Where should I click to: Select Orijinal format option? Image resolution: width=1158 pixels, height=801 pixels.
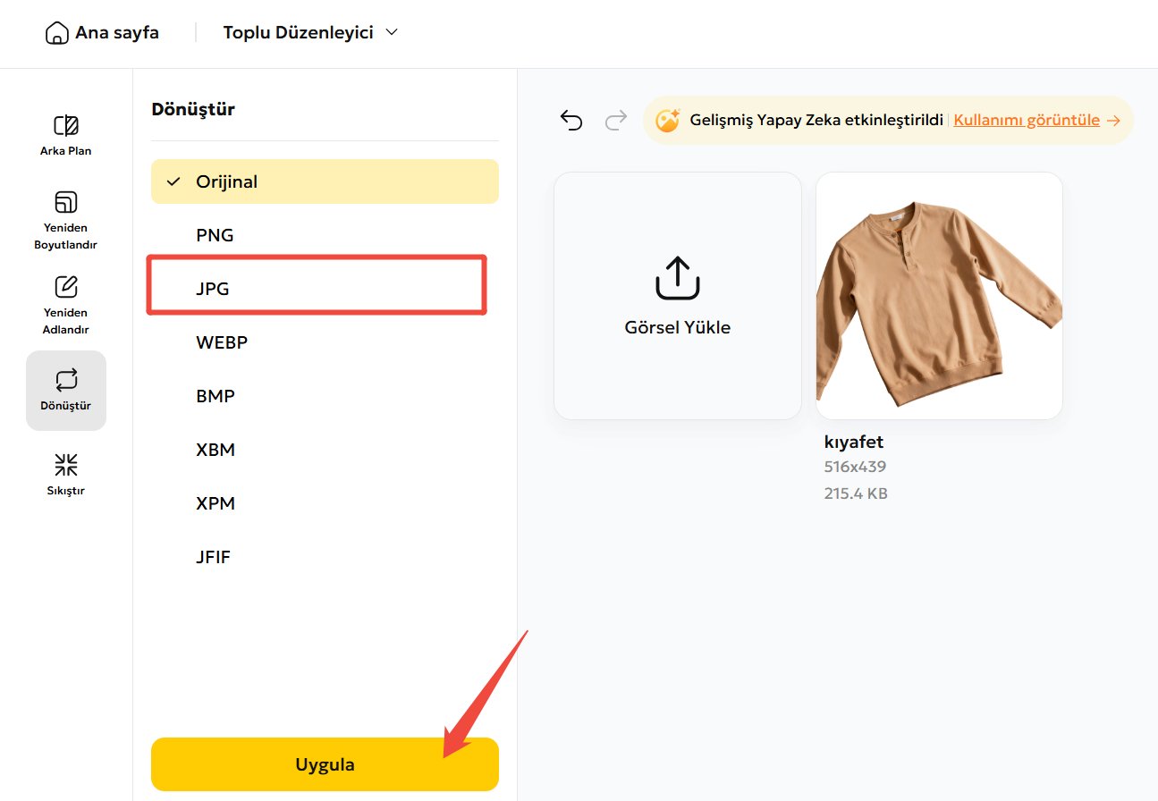tap(325, 181)
